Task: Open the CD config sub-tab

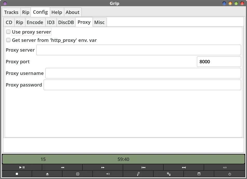Action: [x=9, y=22]
